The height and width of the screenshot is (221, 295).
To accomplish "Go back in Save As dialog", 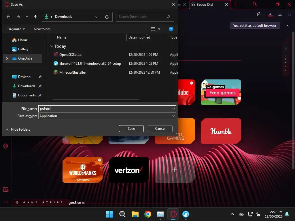I will click(8, 17).
